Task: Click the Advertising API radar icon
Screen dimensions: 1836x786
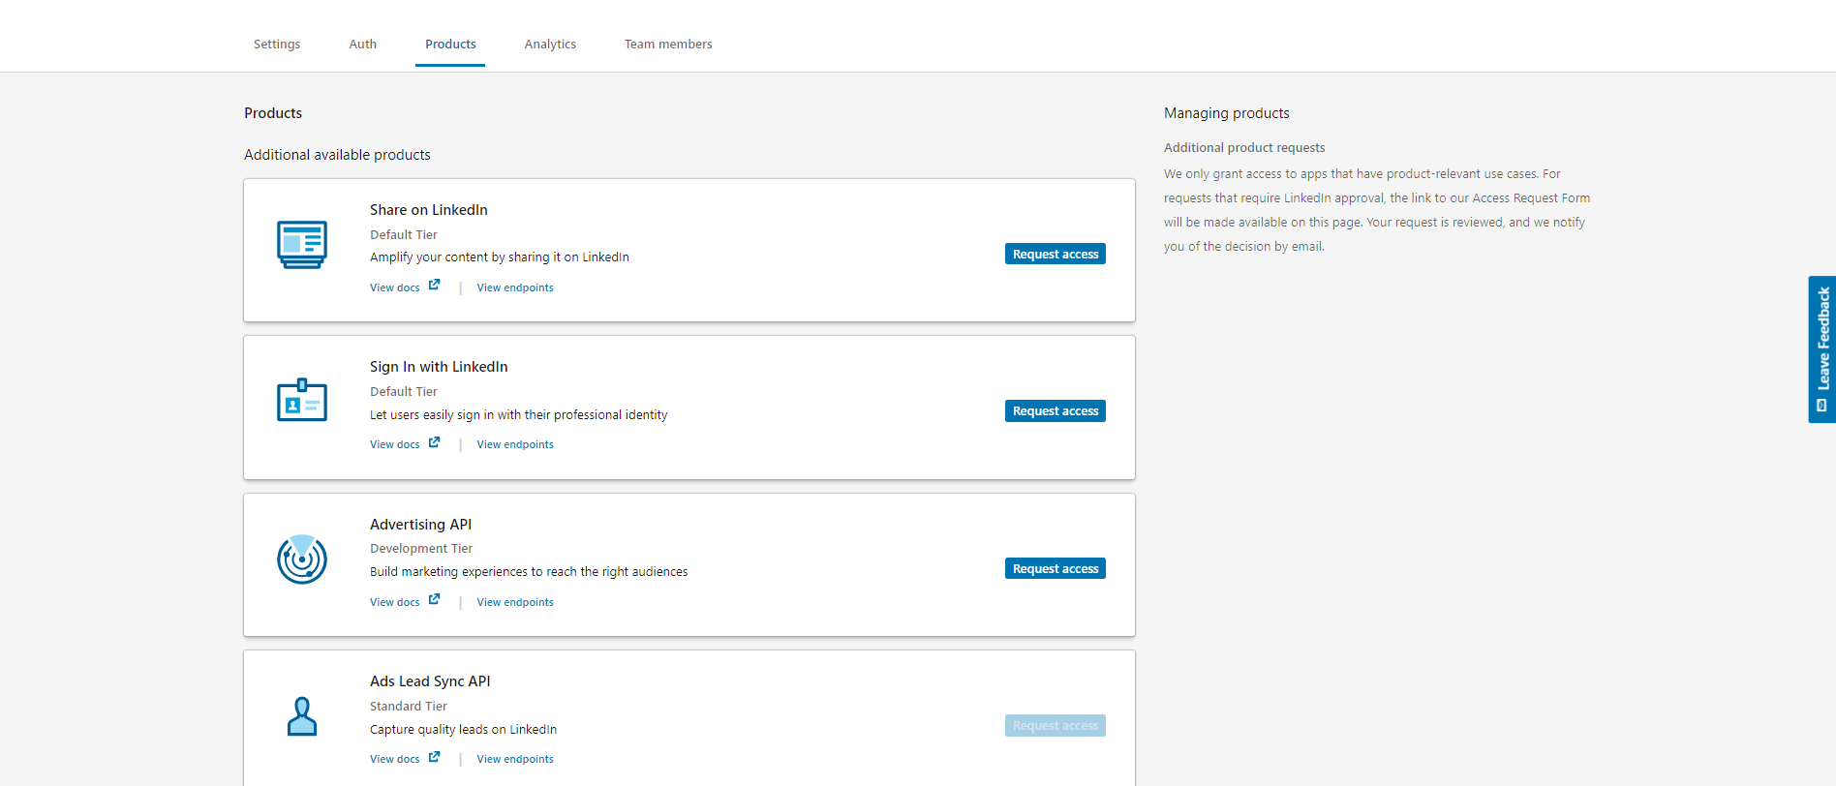Action: pyautogui.click(x=302, y=559)
